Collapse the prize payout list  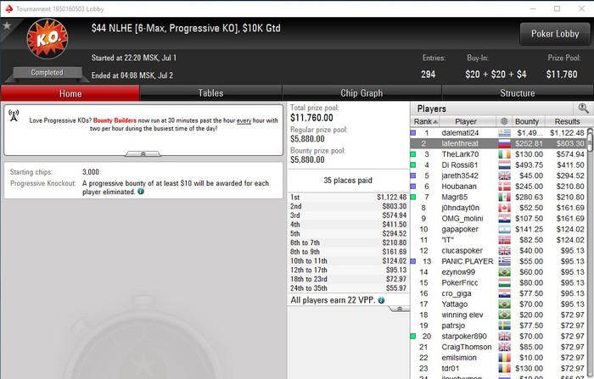click(x=400, y=309)
